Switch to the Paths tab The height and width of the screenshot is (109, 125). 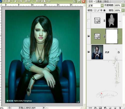[106, 1]
